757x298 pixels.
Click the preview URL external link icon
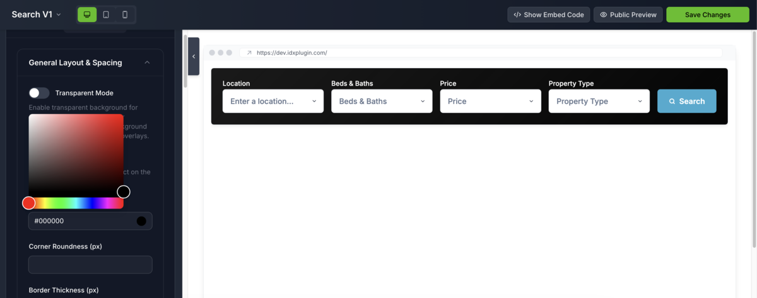(249, 53)
